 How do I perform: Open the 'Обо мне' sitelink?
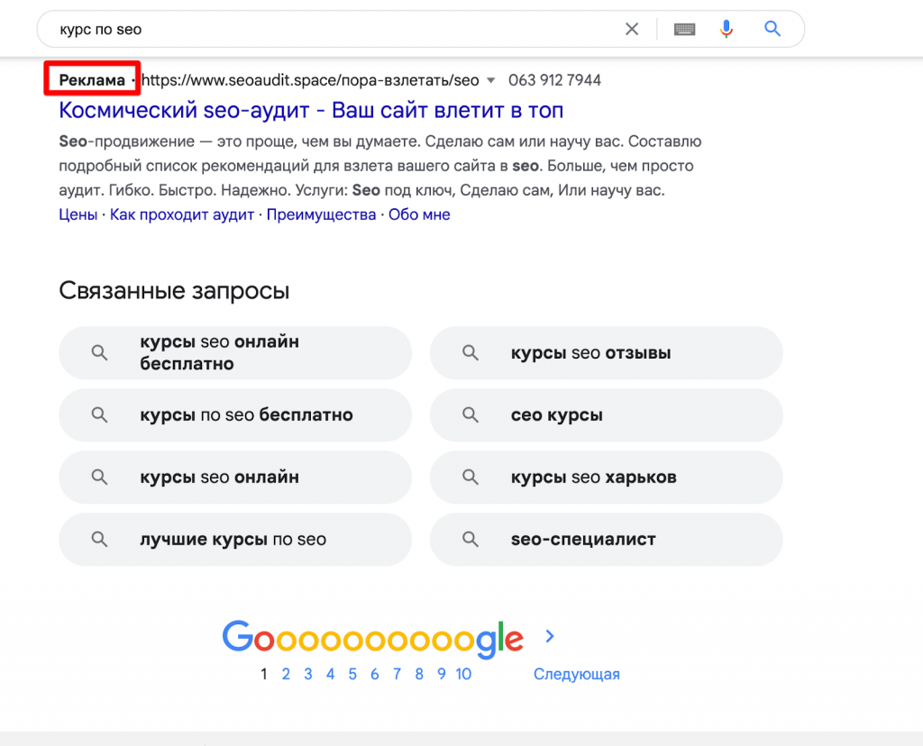point(419,214)
